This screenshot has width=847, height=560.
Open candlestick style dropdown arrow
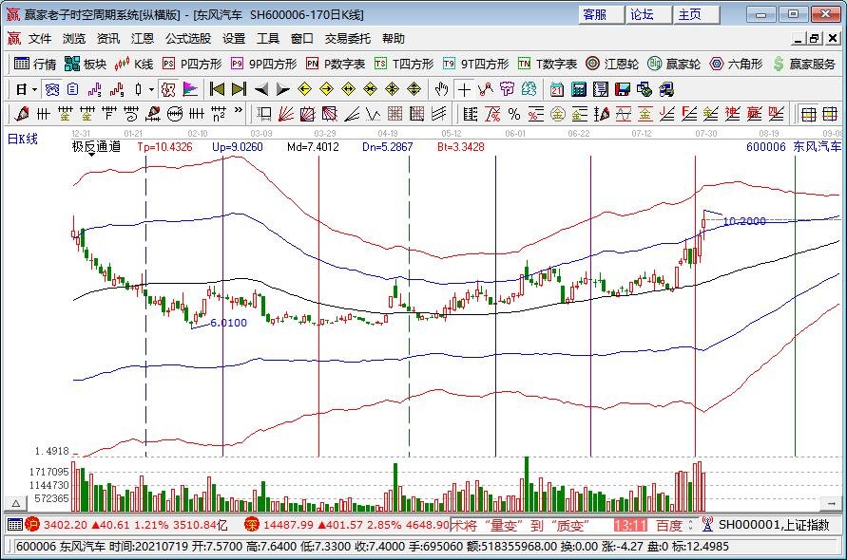(151, 89)
